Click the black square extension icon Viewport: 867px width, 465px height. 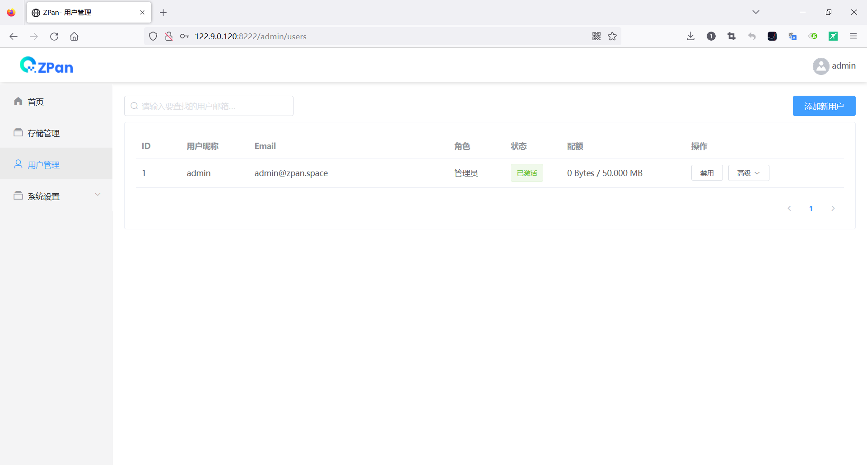[772, 37]
